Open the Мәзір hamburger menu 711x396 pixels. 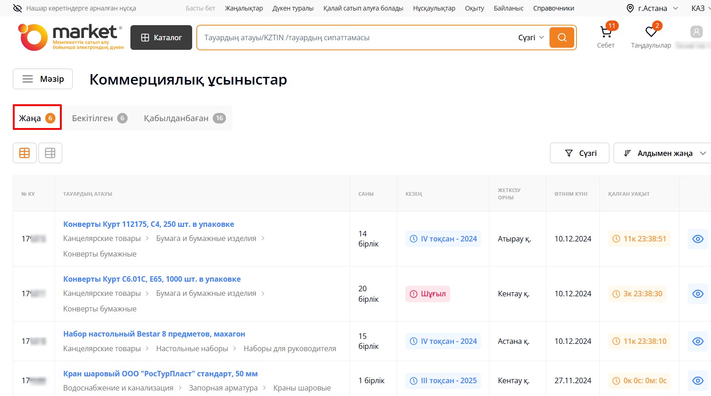pos(43,79)
